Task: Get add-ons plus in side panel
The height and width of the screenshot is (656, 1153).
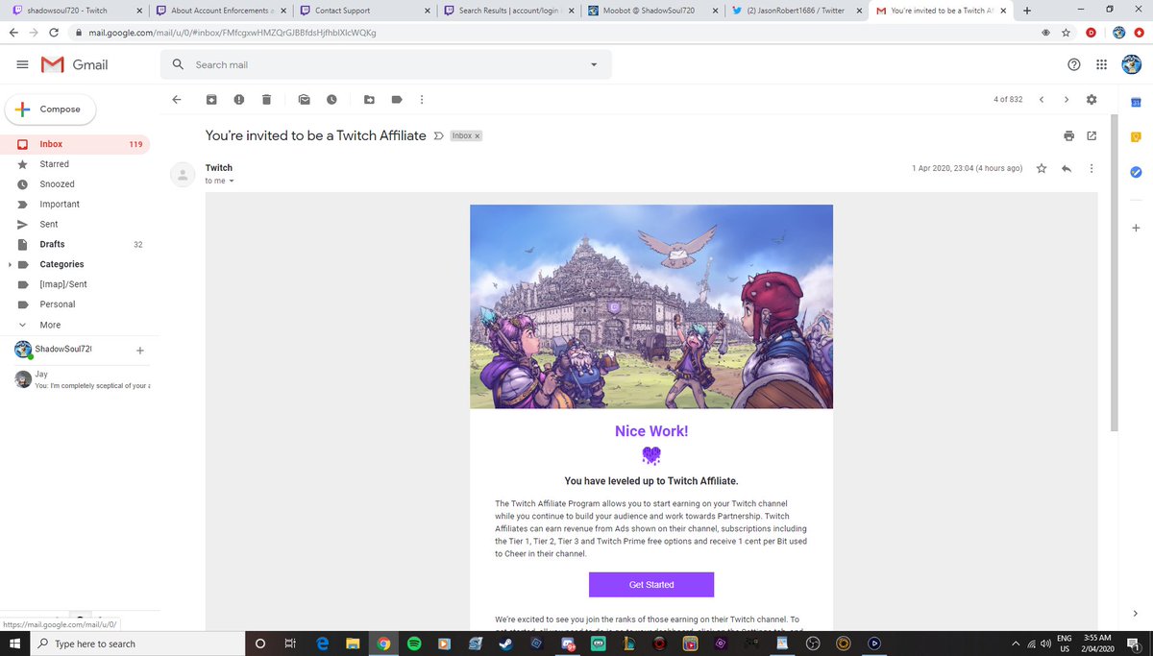Action: pyautogui.click(x=1135, y=228)
